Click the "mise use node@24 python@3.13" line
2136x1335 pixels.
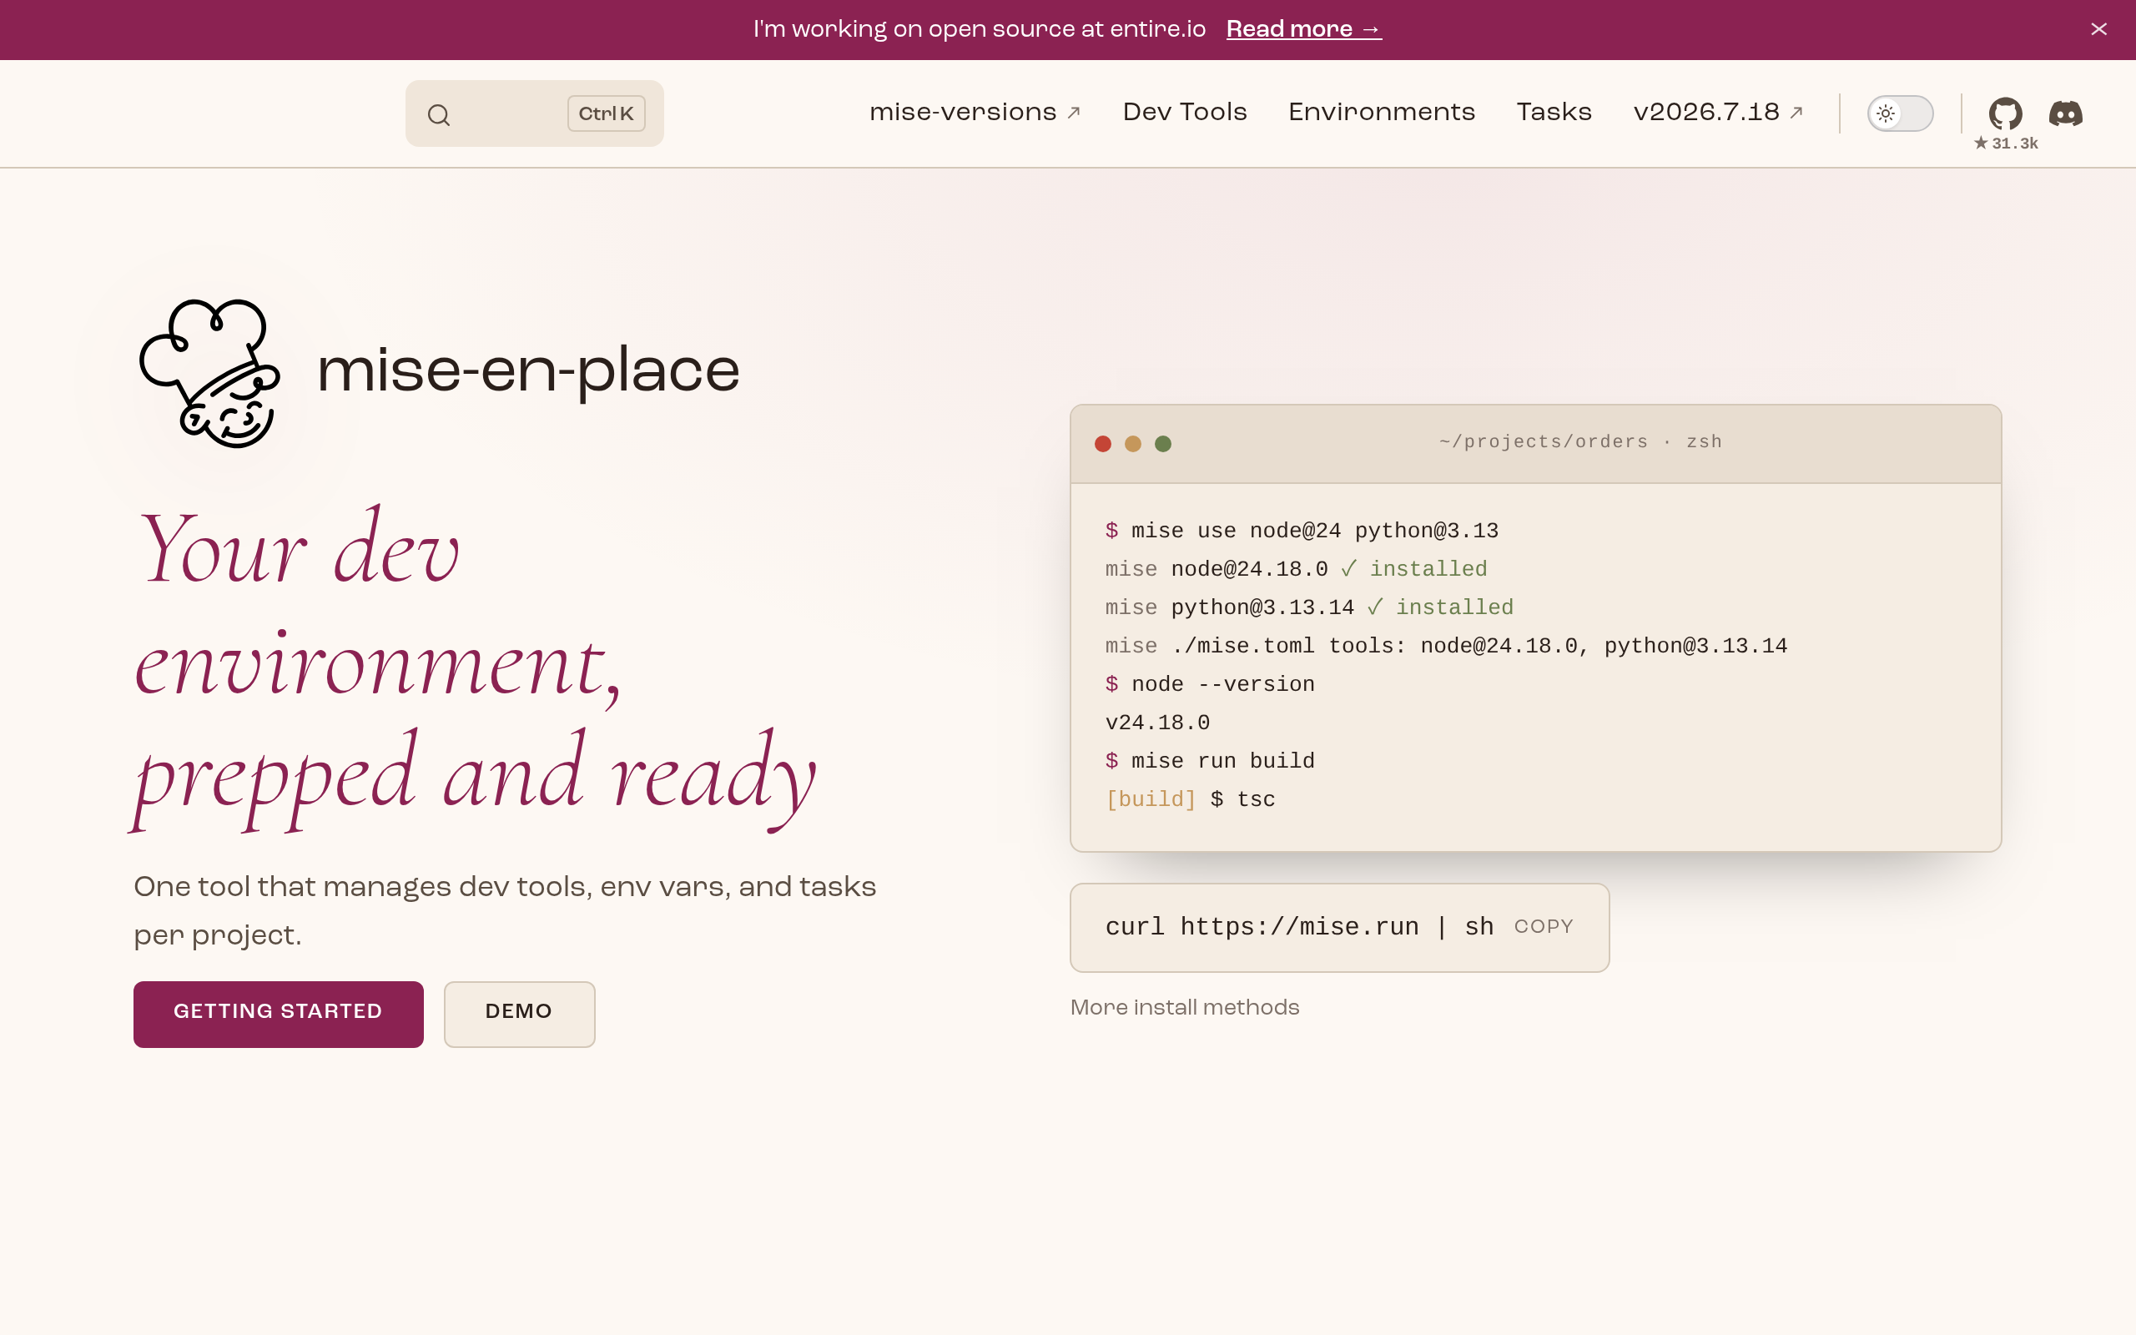click(x=1302, y=531)
